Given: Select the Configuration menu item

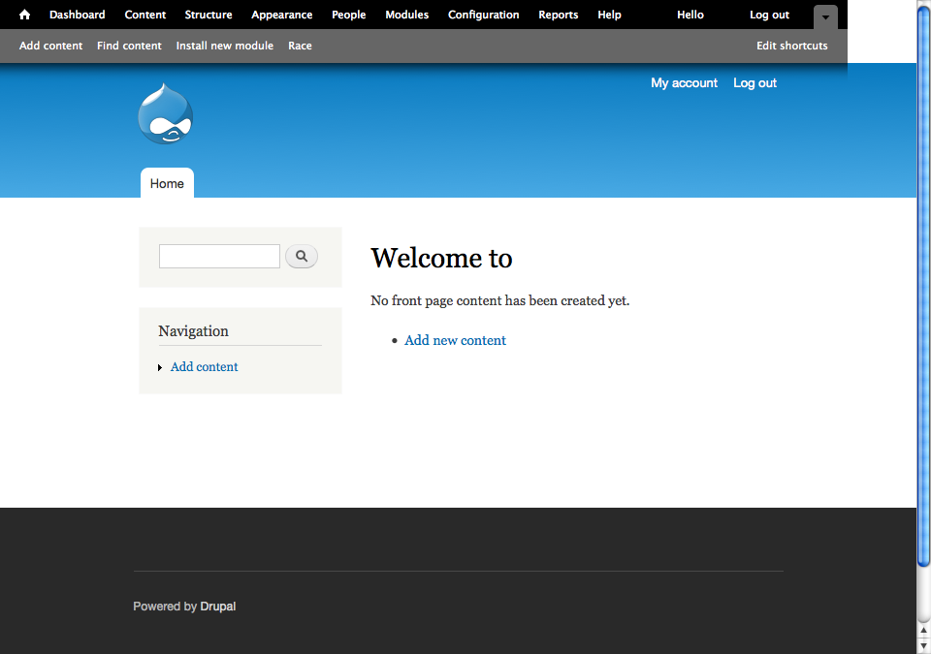Looking at the screenshot, I should tap(483, 15).
